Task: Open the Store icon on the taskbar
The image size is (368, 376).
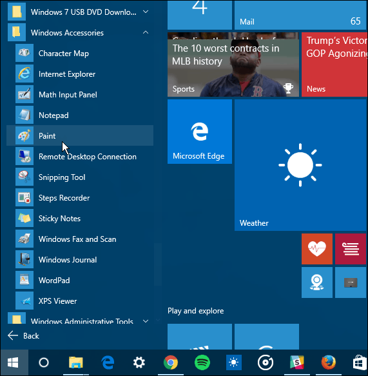Action: (x=360, y=362)
